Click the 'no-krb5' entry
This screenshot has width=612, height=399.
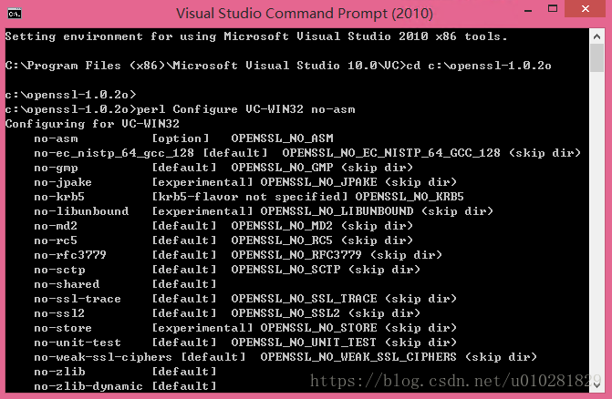point(59,197)
